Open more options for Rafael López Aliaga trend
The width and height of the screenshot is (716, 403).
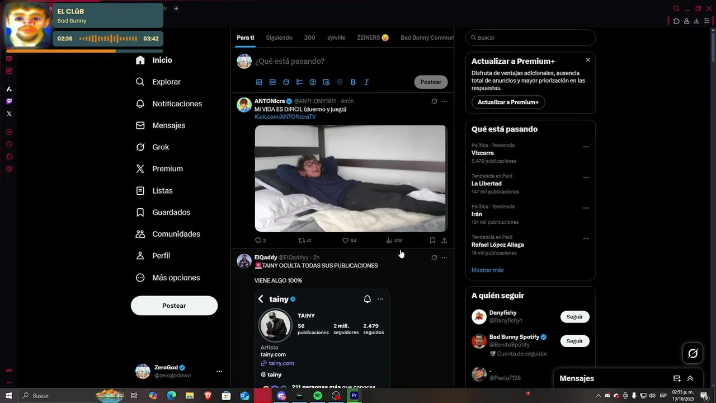(x=586, y=238)
